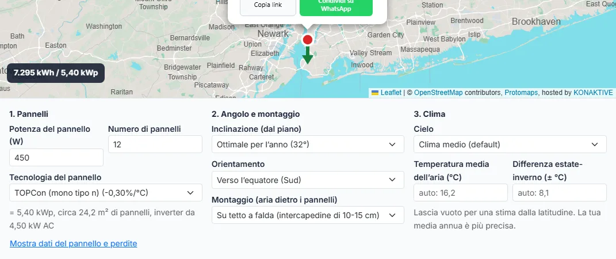Click the Valley Stream map label

[370, 53]
